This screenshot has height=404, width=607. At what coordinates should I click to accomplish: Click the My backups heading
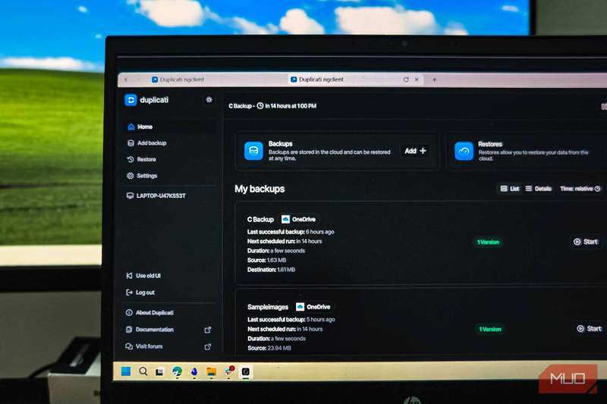[x=259, y=189]
